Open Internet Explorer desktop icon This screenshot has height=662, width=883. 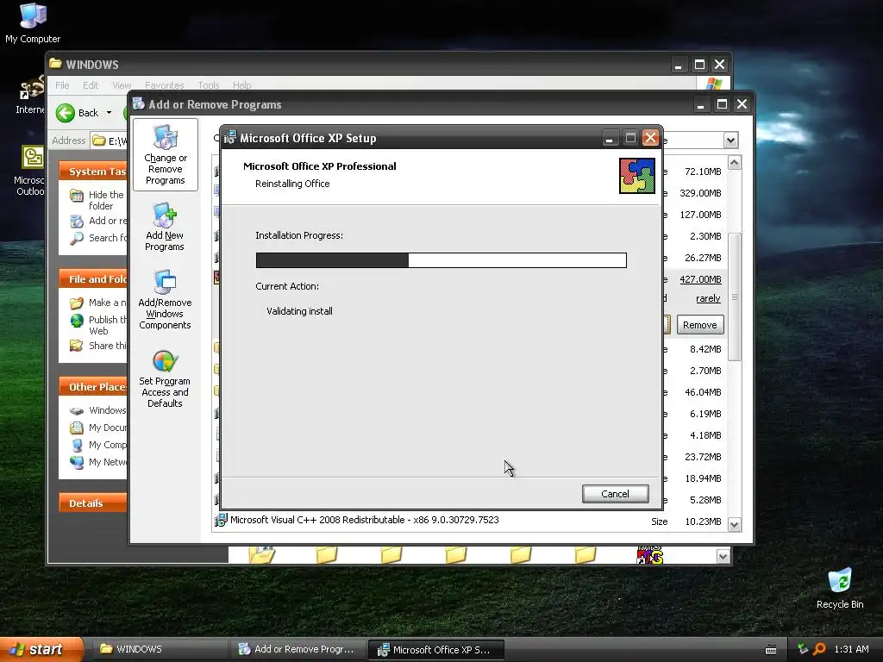tap(30, 95)
